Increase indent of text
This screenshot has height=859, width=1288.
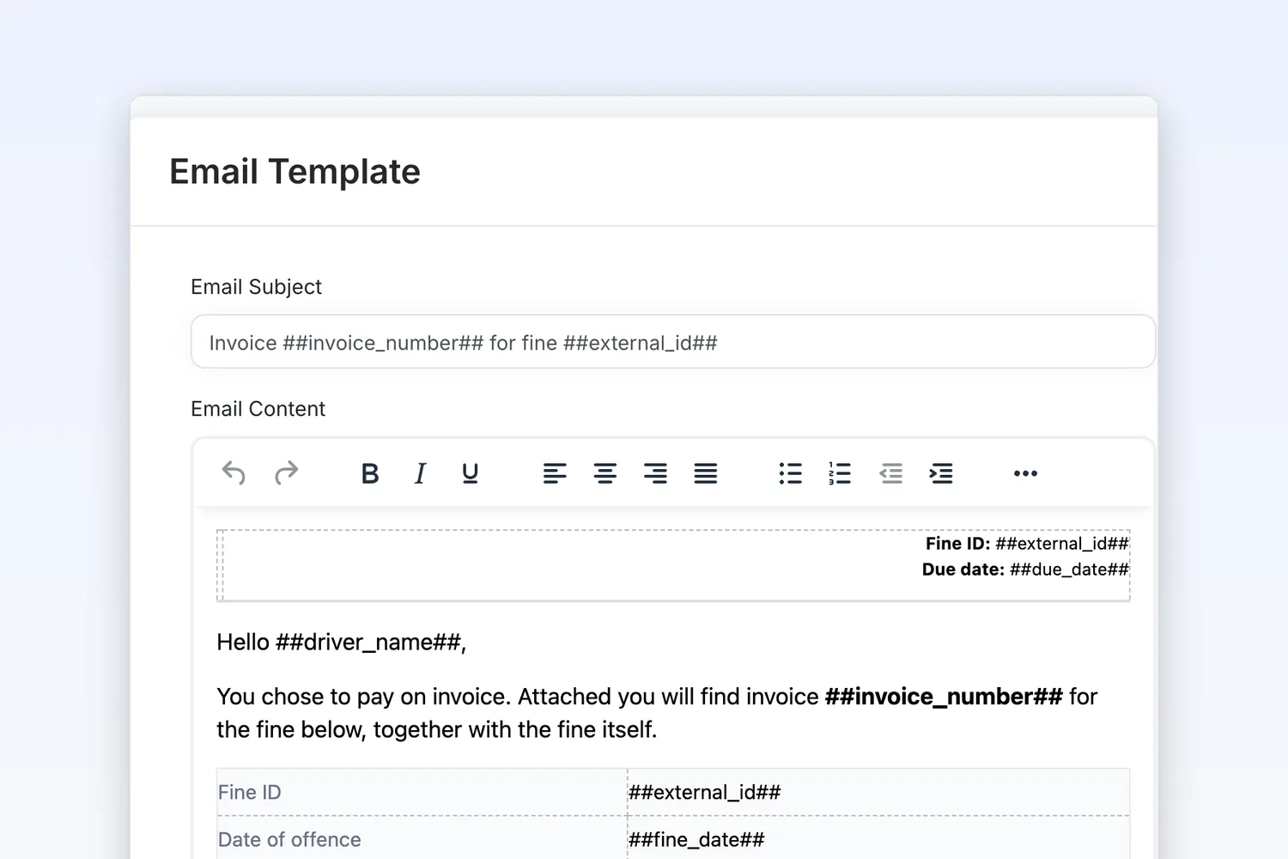[x=941, y=473]
